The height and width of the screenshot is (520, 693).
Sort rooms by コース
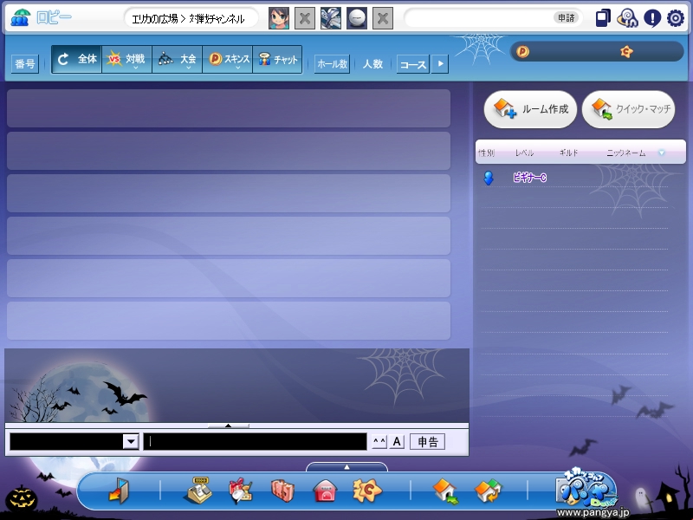click(413, 64)
